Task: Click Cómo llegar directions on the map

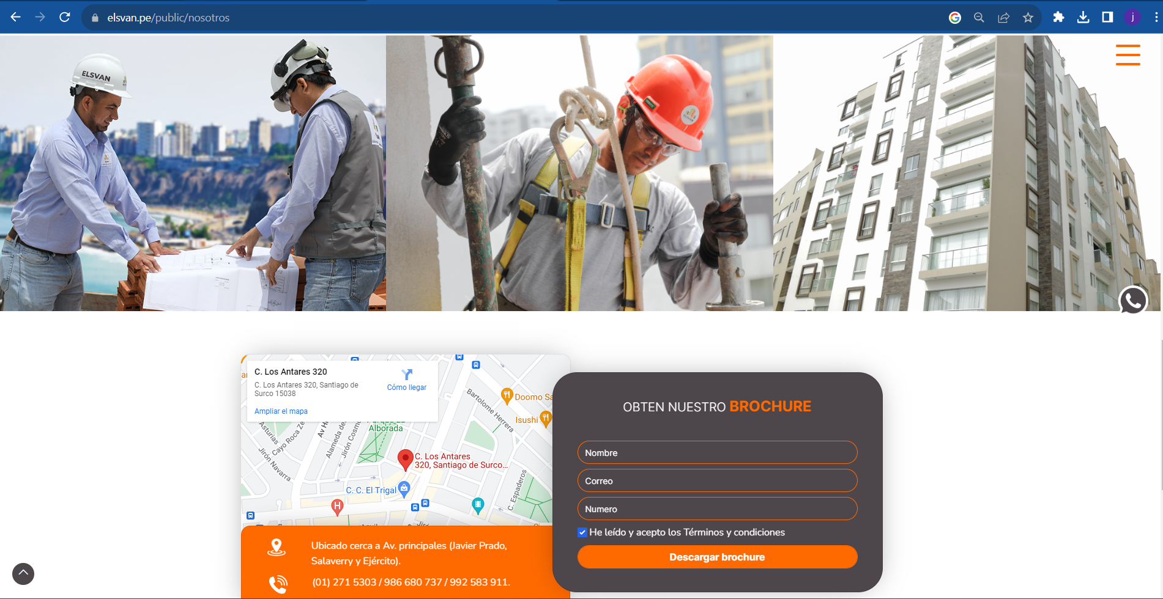Action: coord(406,380)
